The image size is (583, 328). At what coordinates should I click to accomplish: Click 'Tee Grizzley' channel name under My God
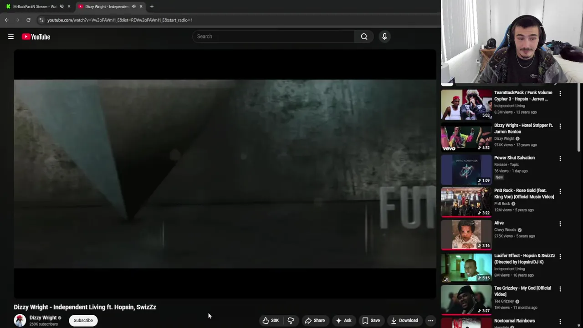[504, 301]
